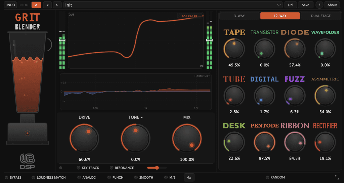Select the A state button
The height and width of the screenshot is (183, 344).
coord(36,5)
